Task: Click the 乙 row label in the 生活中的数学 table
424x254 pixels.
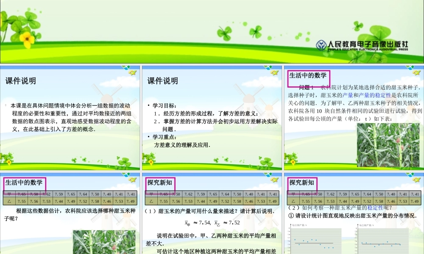Action: point(9,202)
